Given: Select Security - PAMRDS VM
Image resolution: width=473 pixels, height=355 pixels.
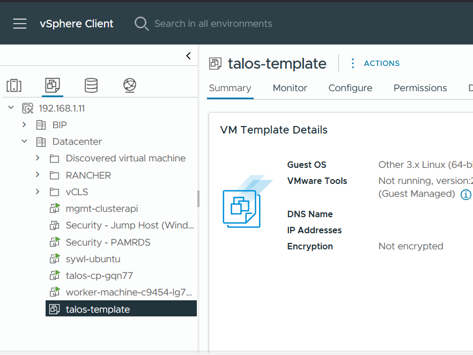Looking at the screenshot, I should [x=108, y=242].
